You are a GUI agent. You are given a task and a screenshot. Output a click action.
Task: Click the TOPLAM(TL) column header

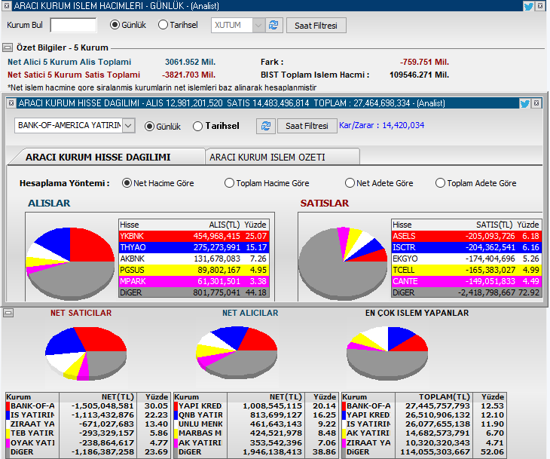[x=434, y=397]
